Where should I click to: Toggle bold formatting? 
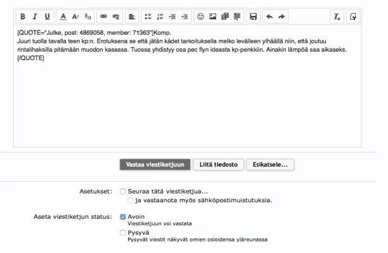(x=23, y=16)
